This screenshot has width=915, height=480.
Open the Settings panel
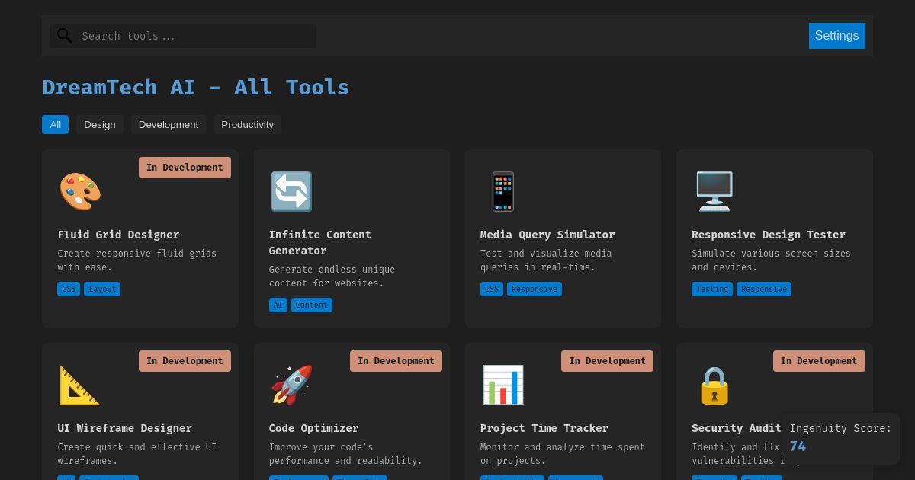pyautogui.click(x=836, y=36)
